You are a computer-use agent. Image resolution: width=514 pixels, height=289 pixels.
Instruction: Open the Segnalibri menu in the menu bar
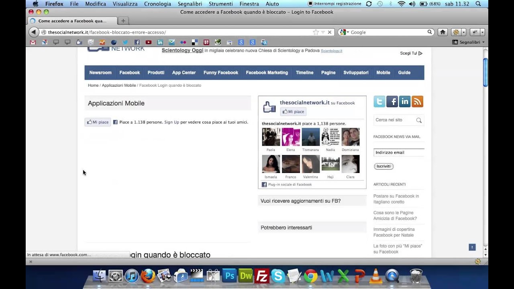190,4
